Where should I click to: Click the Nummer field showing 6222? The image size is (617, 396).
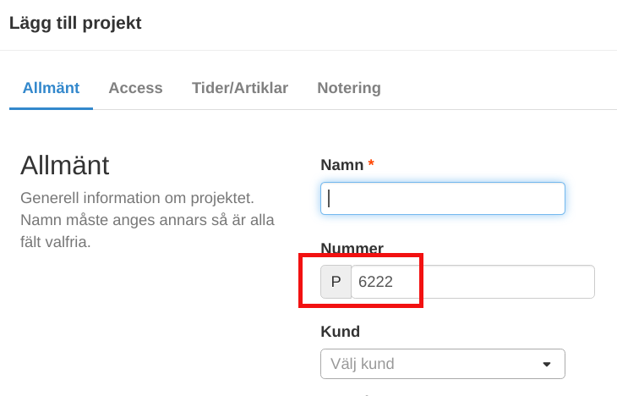coord(376,282)
